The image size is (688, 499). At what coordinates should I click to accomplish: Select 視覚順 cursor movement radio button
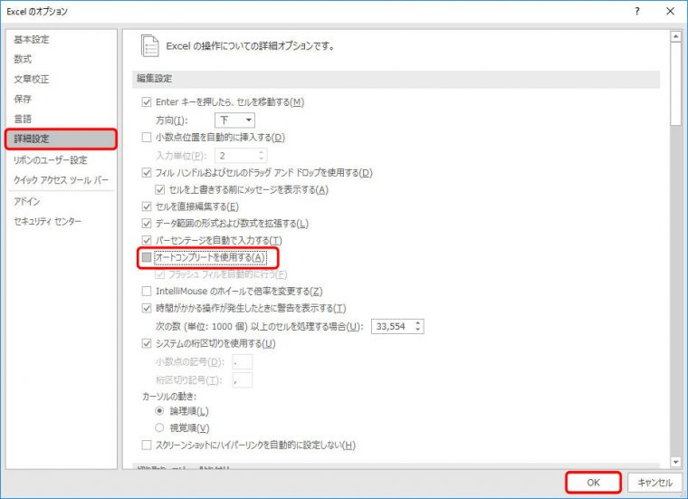159,427
